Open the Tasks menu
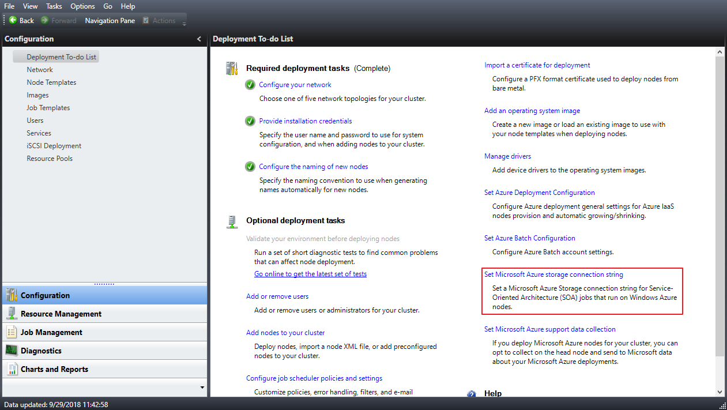The image size is (727, 410). pyautogui.click(x=54, y=6)
